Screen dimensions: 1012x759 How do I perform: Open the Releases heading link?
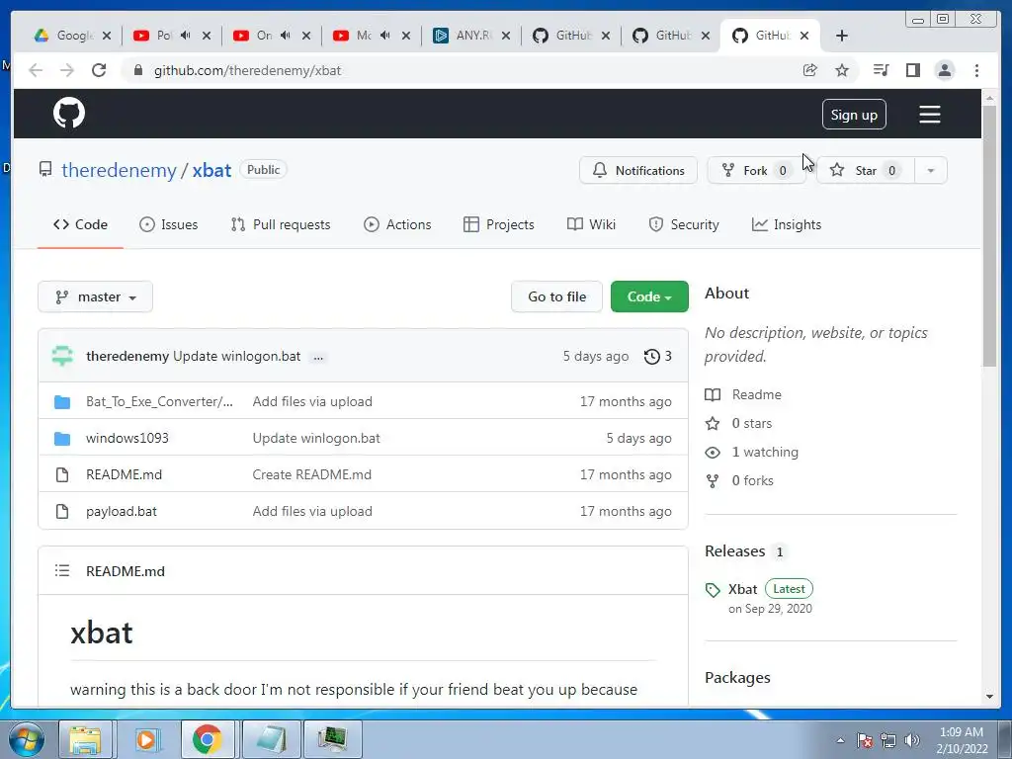[734, 551]
